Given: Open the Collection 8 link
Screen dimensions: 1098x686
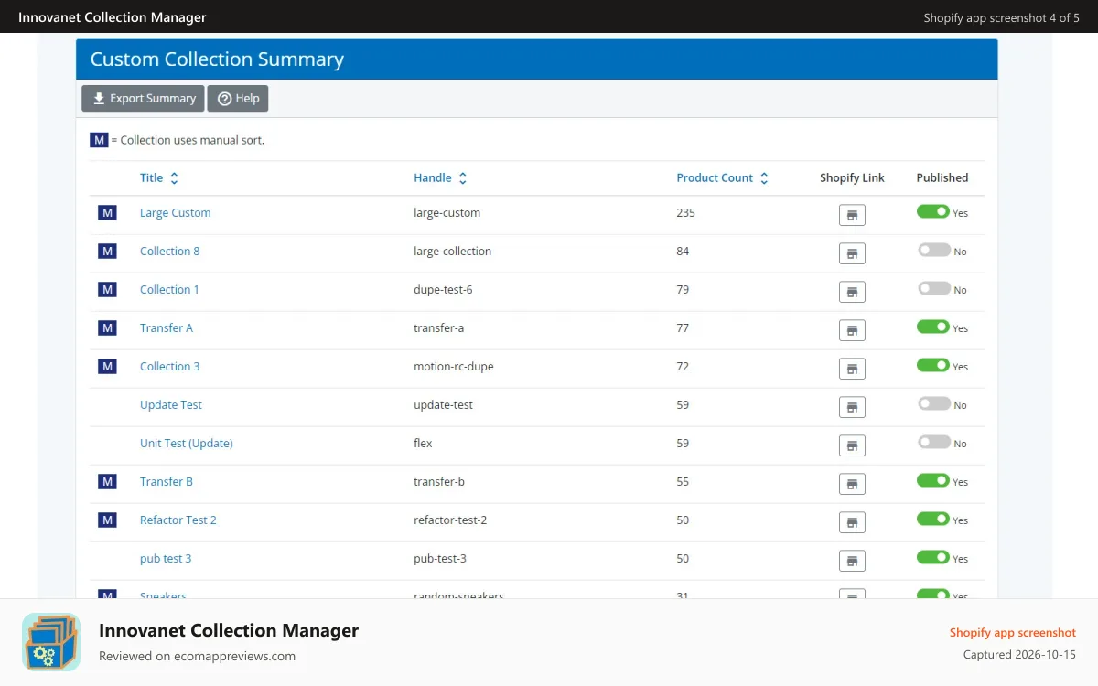Looking at the screenshot, I should click(x=169, y=252).
